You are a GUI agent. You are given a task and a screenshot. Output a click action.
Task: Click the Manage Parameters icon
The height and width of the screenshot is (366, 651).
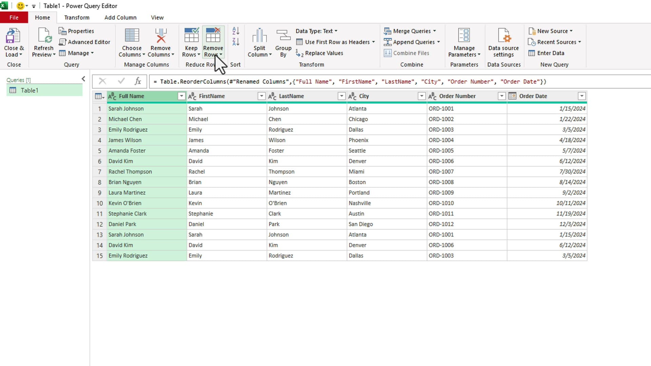click(x=464, y=35)
